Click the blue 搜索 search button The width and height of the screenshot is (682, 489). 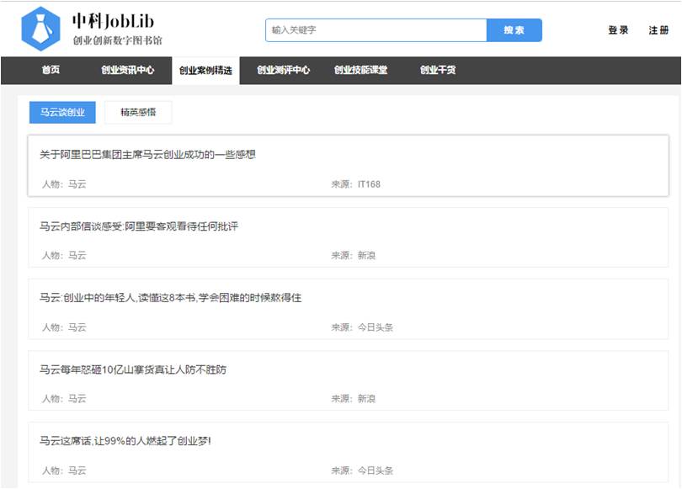[x=514, y=30]
